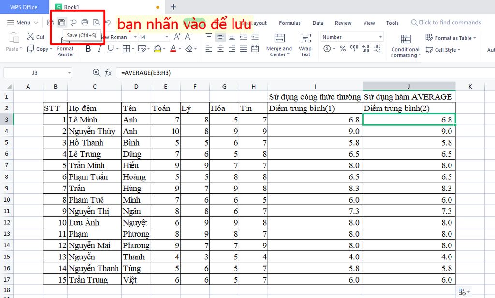Toggle Wrap Text
This screenshot has height=298, width=495.
point(306,45)
